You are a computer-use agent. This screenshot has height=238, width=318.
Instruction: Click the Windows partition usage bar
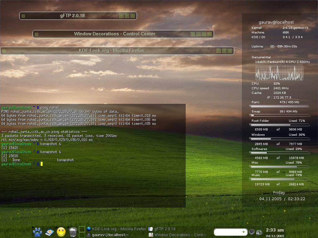point(279,139)
